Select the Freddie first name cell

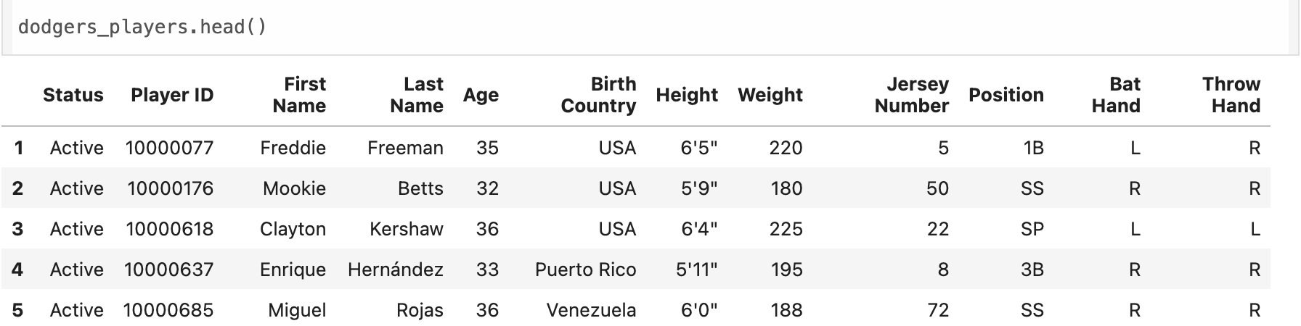(293, 148)
